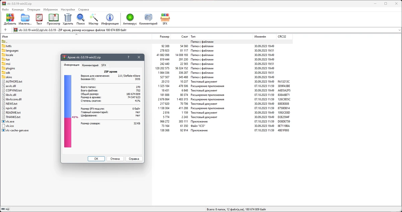Screen dimensions: 402x212
Task: Click the dialog help question mark
Action: coord(128,57)
